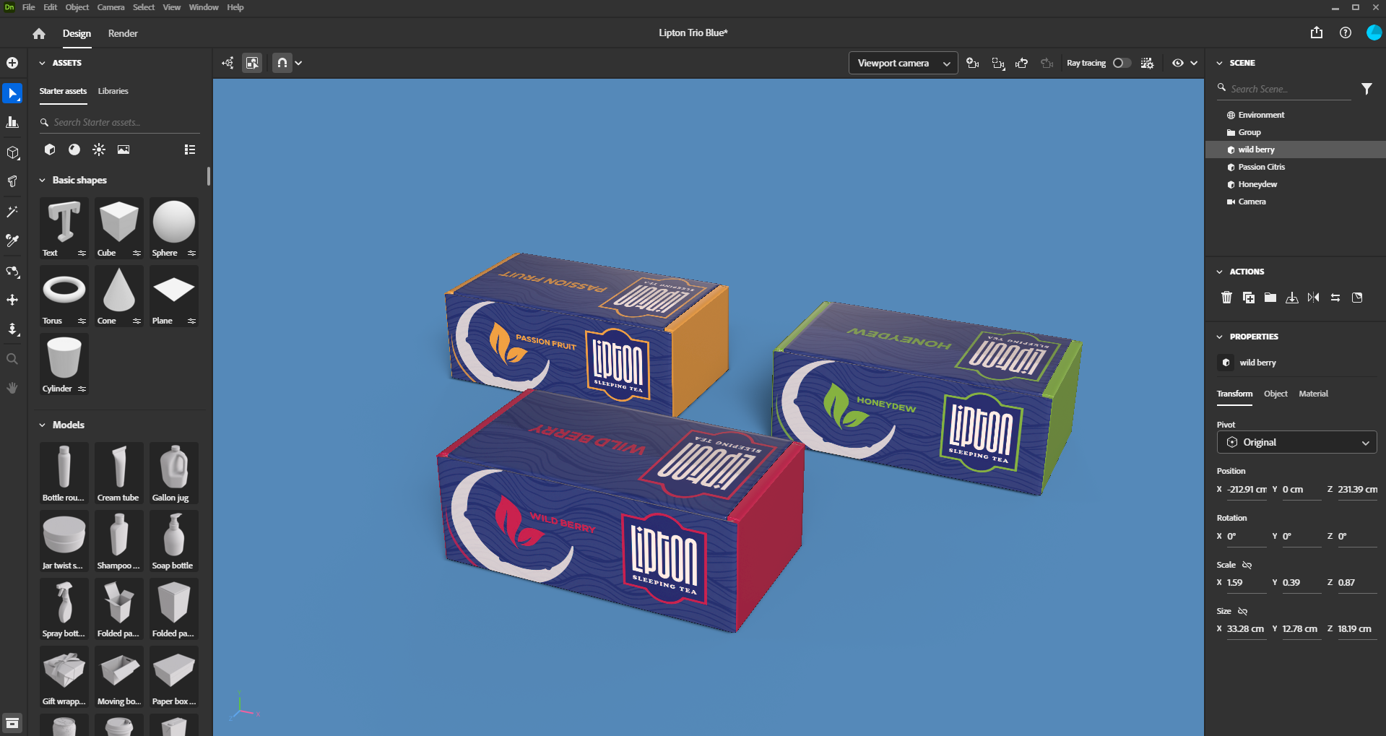
Task: Filter starter assets by Images icon
Action: pos(124,150)
